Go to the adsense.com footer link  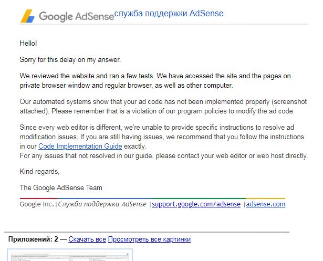[266, 204]
